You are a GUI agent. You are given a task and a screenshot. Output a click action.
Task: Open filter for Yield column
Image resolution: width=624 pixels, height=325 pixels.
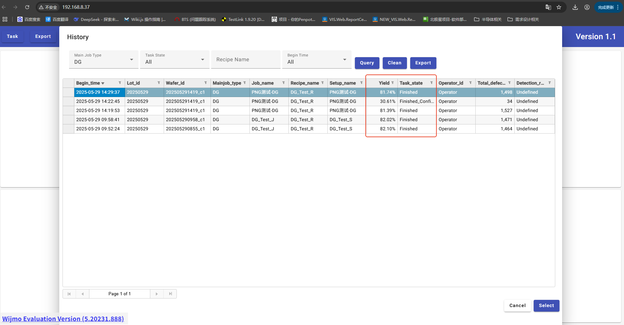(393, 83)
